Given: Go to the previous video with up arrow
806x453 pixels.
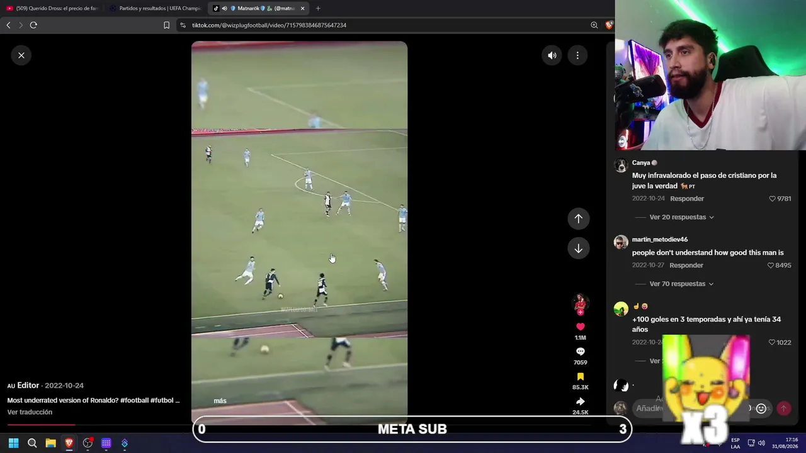Looking at the screenshot, I should (578, 218).
